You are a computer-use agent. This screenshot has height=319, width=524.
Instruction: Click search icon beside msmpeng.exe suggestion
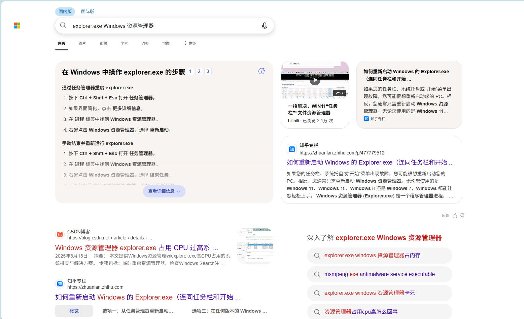click(317, 274)
